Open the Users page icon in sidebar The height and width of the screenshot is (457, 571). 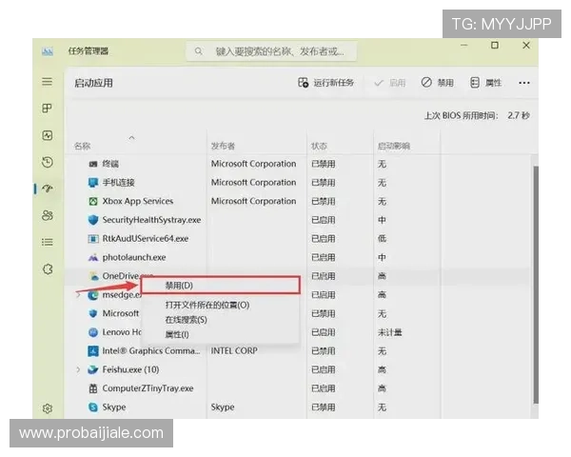point(48,215)
